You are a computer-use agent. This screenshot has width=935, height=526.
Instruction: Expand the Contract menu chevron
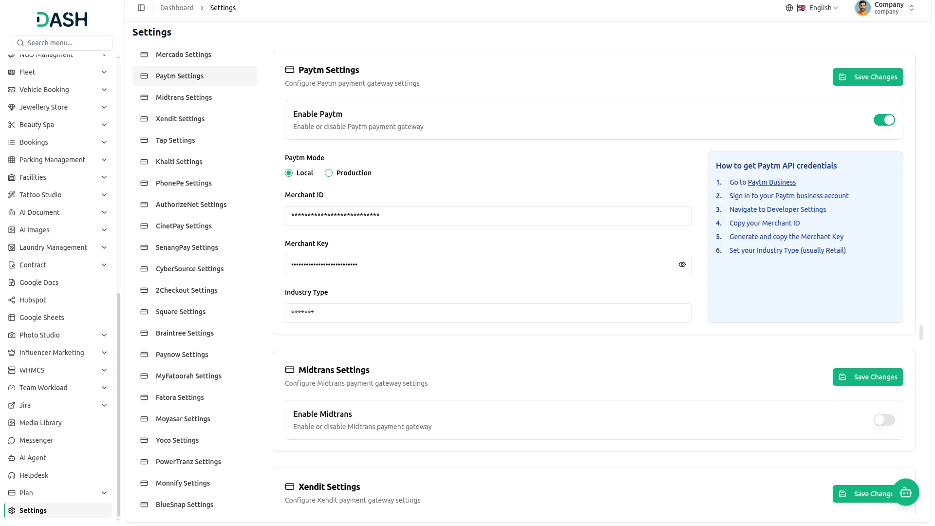click(104, 265)
